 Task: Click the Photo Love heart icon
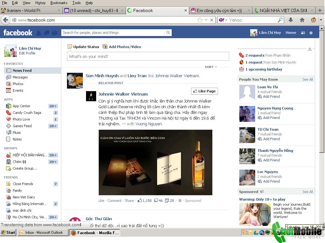9,119
